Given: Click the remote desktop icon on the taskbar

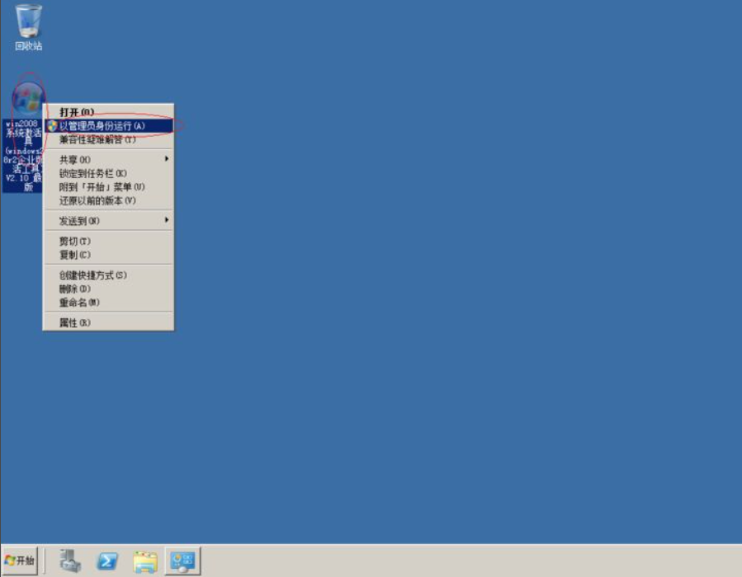Looking at the screenshot, I should 182,561.
